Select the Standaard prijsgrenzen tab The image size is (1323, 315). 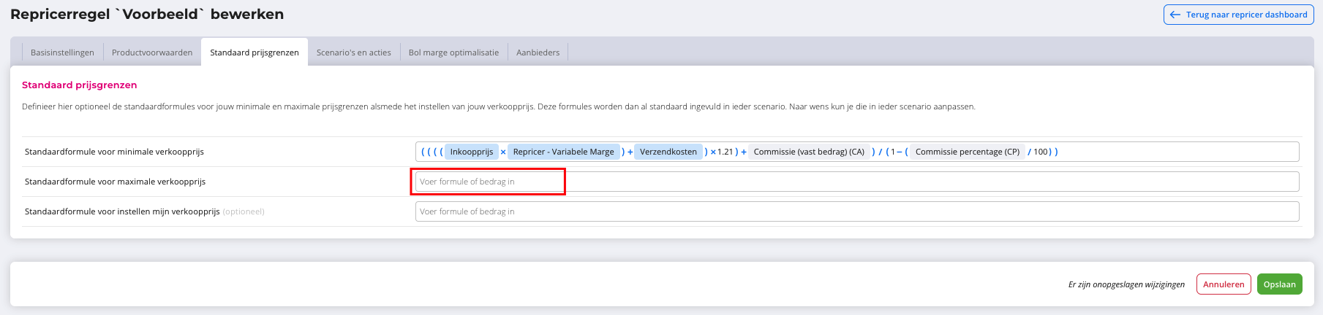pos(255,52)
